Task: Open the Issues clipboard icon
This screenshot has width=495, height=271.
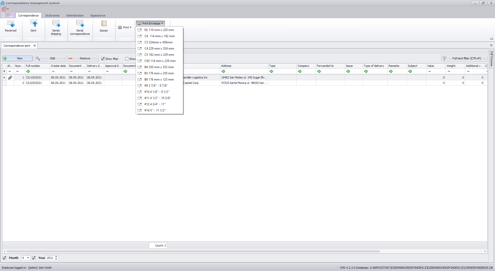Action: pyautogui.click(x=104, y=24)
